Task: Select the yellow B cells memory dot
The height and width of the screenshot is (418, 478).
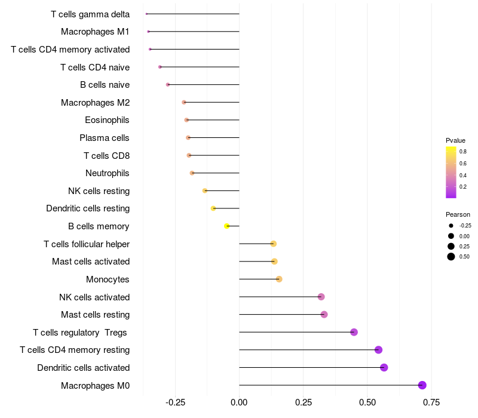Action: [x=226, y=226]
